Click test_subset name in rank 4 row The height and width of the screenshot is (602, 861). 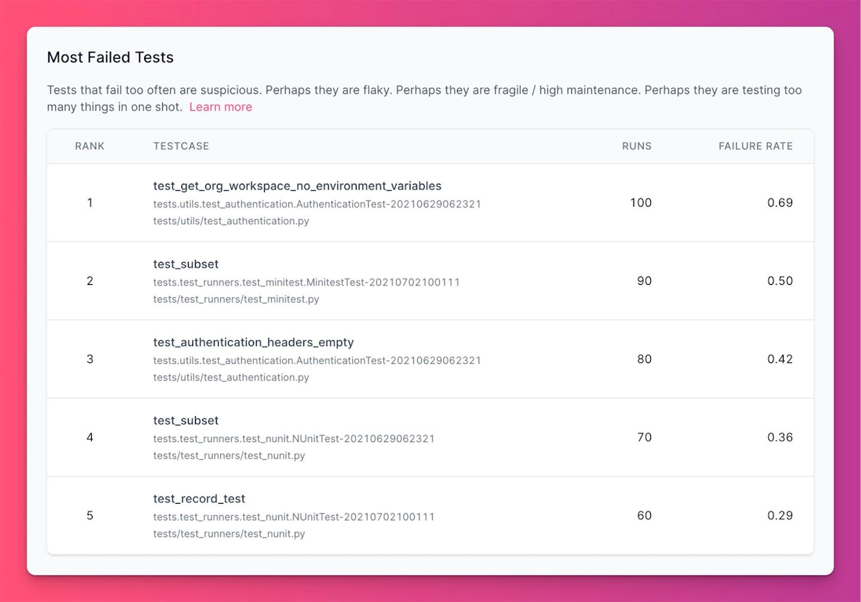click(186, 420)
